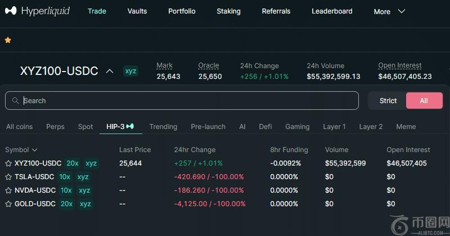Favorite XYZ100-USDC using its star icon
450x236 pixels.
[x=8, y=163]
